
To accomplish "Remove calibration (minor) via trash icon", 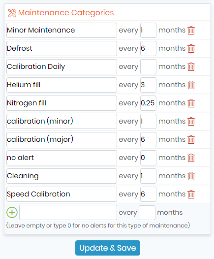I will tap(191, 122).
